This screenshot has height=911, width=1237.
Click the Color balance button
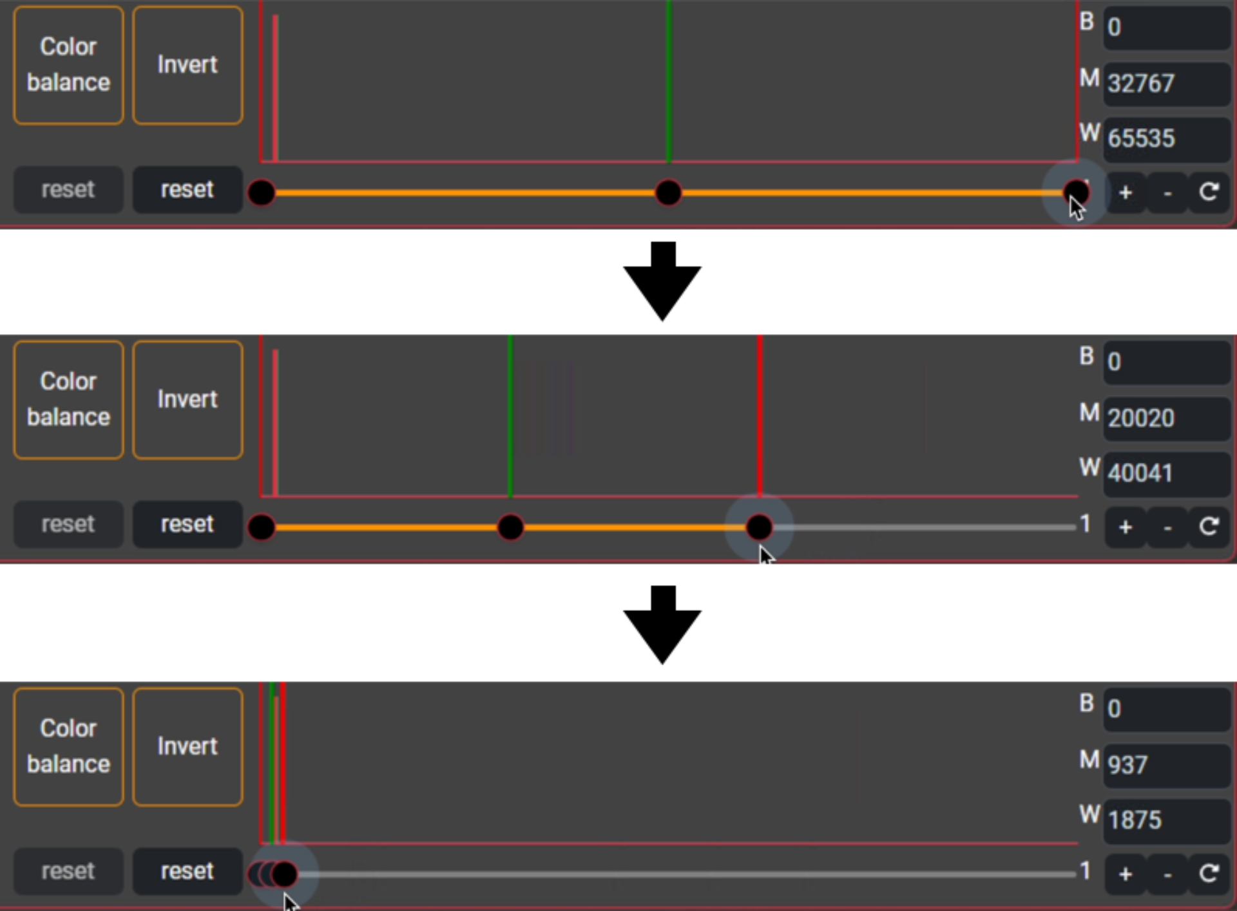[x=66, y=63]
